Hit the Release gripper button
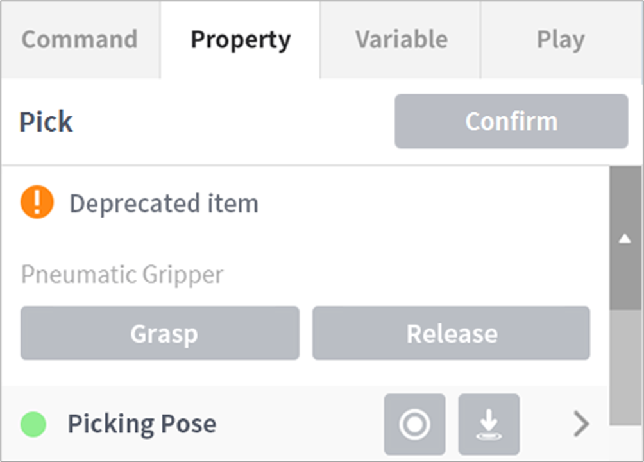The image size is (644, 462). (451, 333)
